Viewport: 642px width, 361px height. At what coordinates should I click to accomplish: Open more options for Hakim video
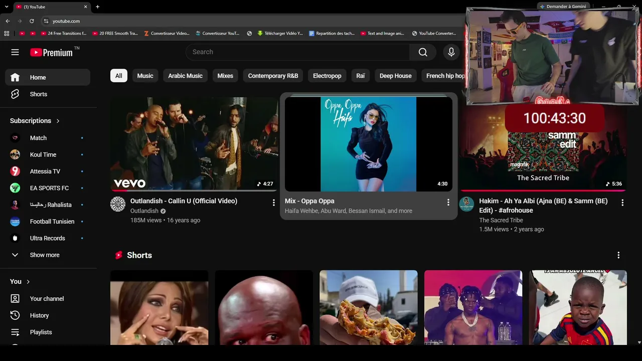(622, 203)
